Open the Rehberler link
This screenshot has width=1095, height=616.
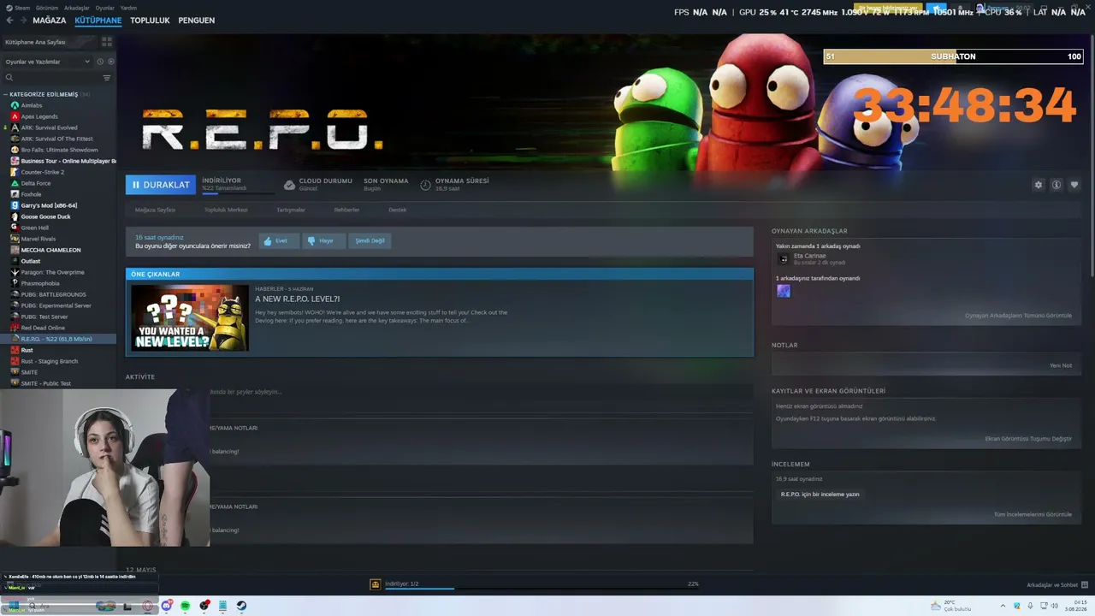click(x=346, y=210)
